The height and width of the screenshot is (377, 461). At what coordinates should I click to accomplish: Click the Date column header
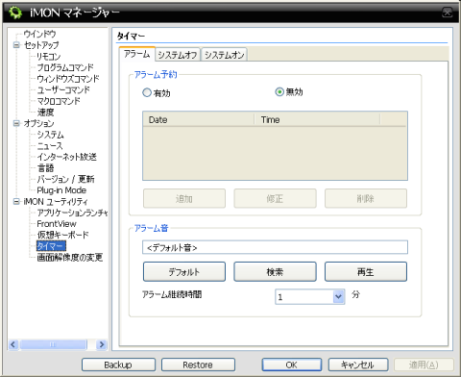pyautogui.click(x=199, y=119)
